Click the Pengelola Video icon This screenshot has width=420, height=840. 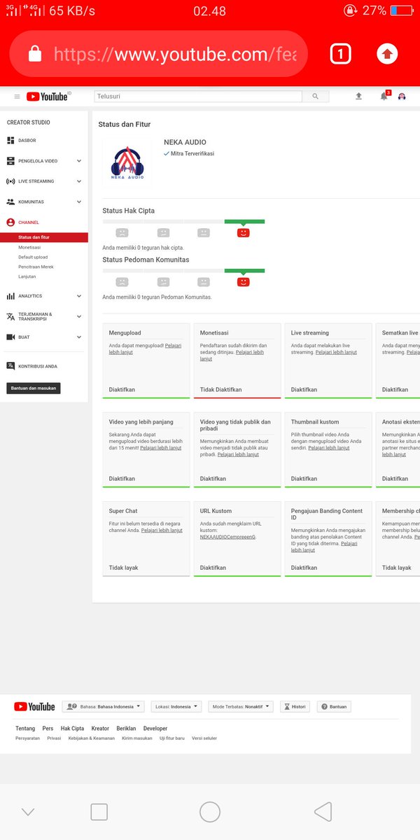[x=10, y=161]
